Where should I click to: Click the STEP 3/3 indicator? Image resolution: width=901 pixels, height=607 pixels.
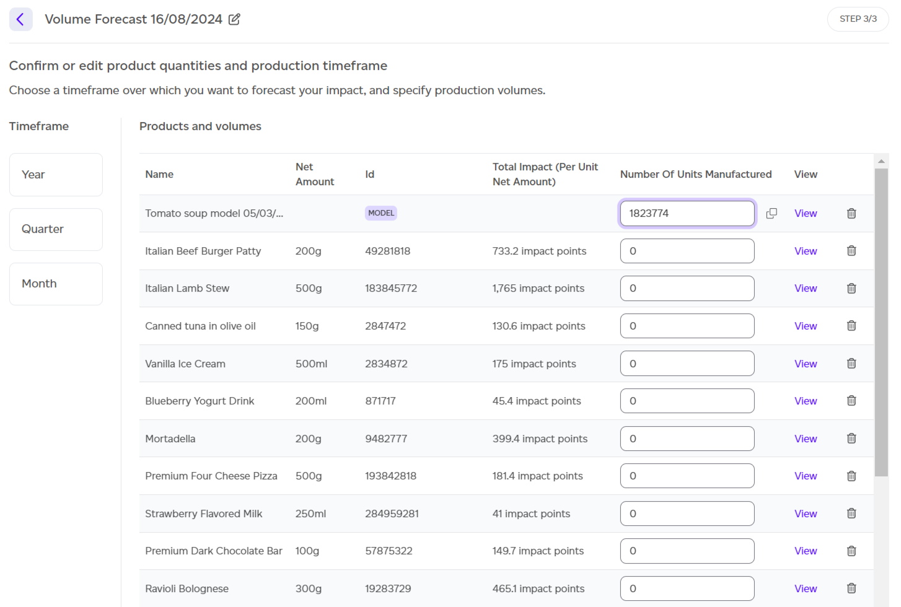[858, 19]
